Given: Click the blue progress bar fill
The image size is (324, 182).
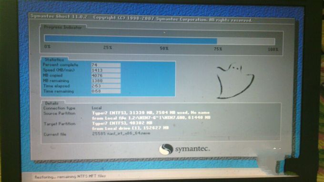Looking at the screenshot, I should [x=131, y=39].
